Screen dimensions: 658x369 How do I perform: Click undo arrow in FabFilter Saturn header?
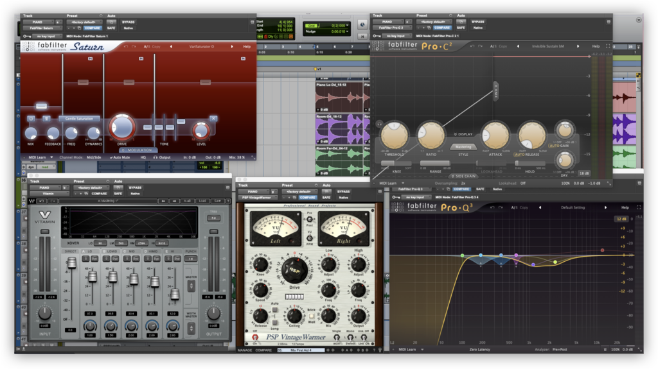coord(126,47)
